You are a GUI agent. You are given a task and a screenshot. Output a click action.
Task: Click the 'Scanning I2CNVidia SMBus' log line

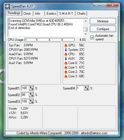click(x=38, y=21)
